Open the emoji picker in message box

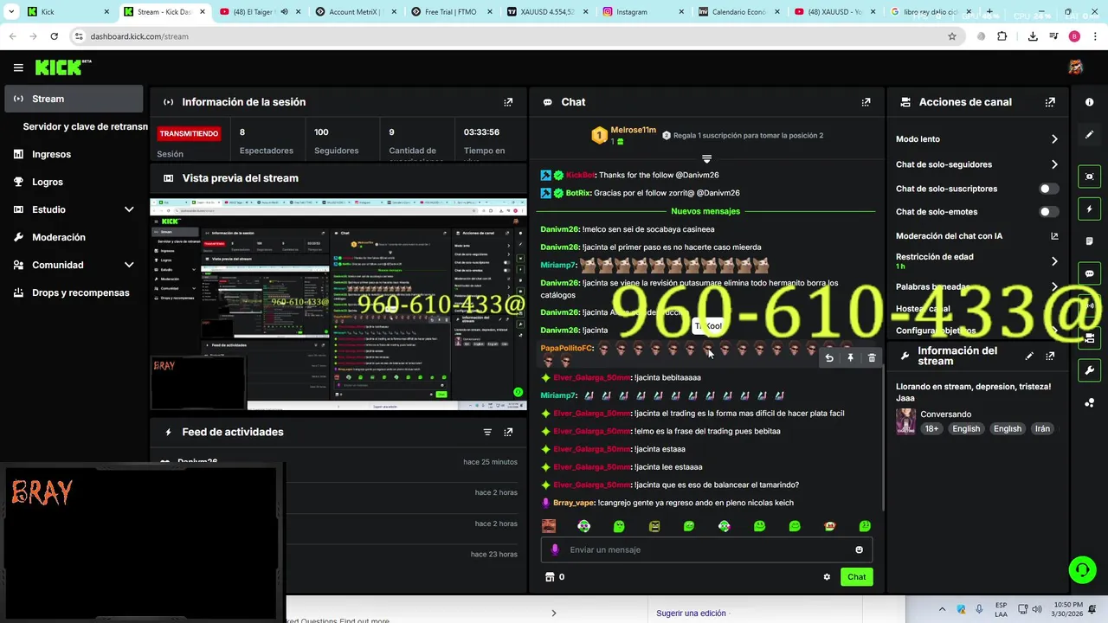point(859,549)
